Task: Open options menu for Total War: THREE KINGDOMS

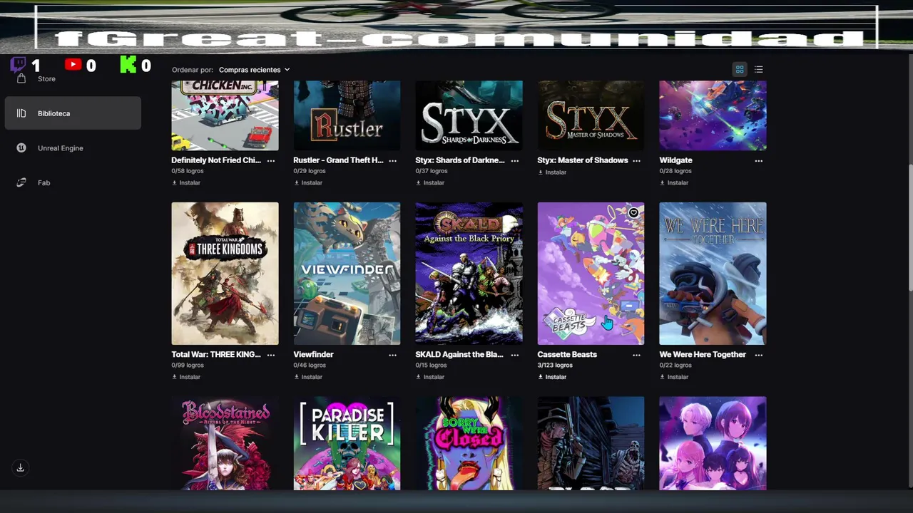Action: [271, 355]
